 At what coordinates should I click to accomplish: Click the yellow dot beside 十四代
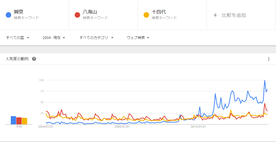(146, 15)
